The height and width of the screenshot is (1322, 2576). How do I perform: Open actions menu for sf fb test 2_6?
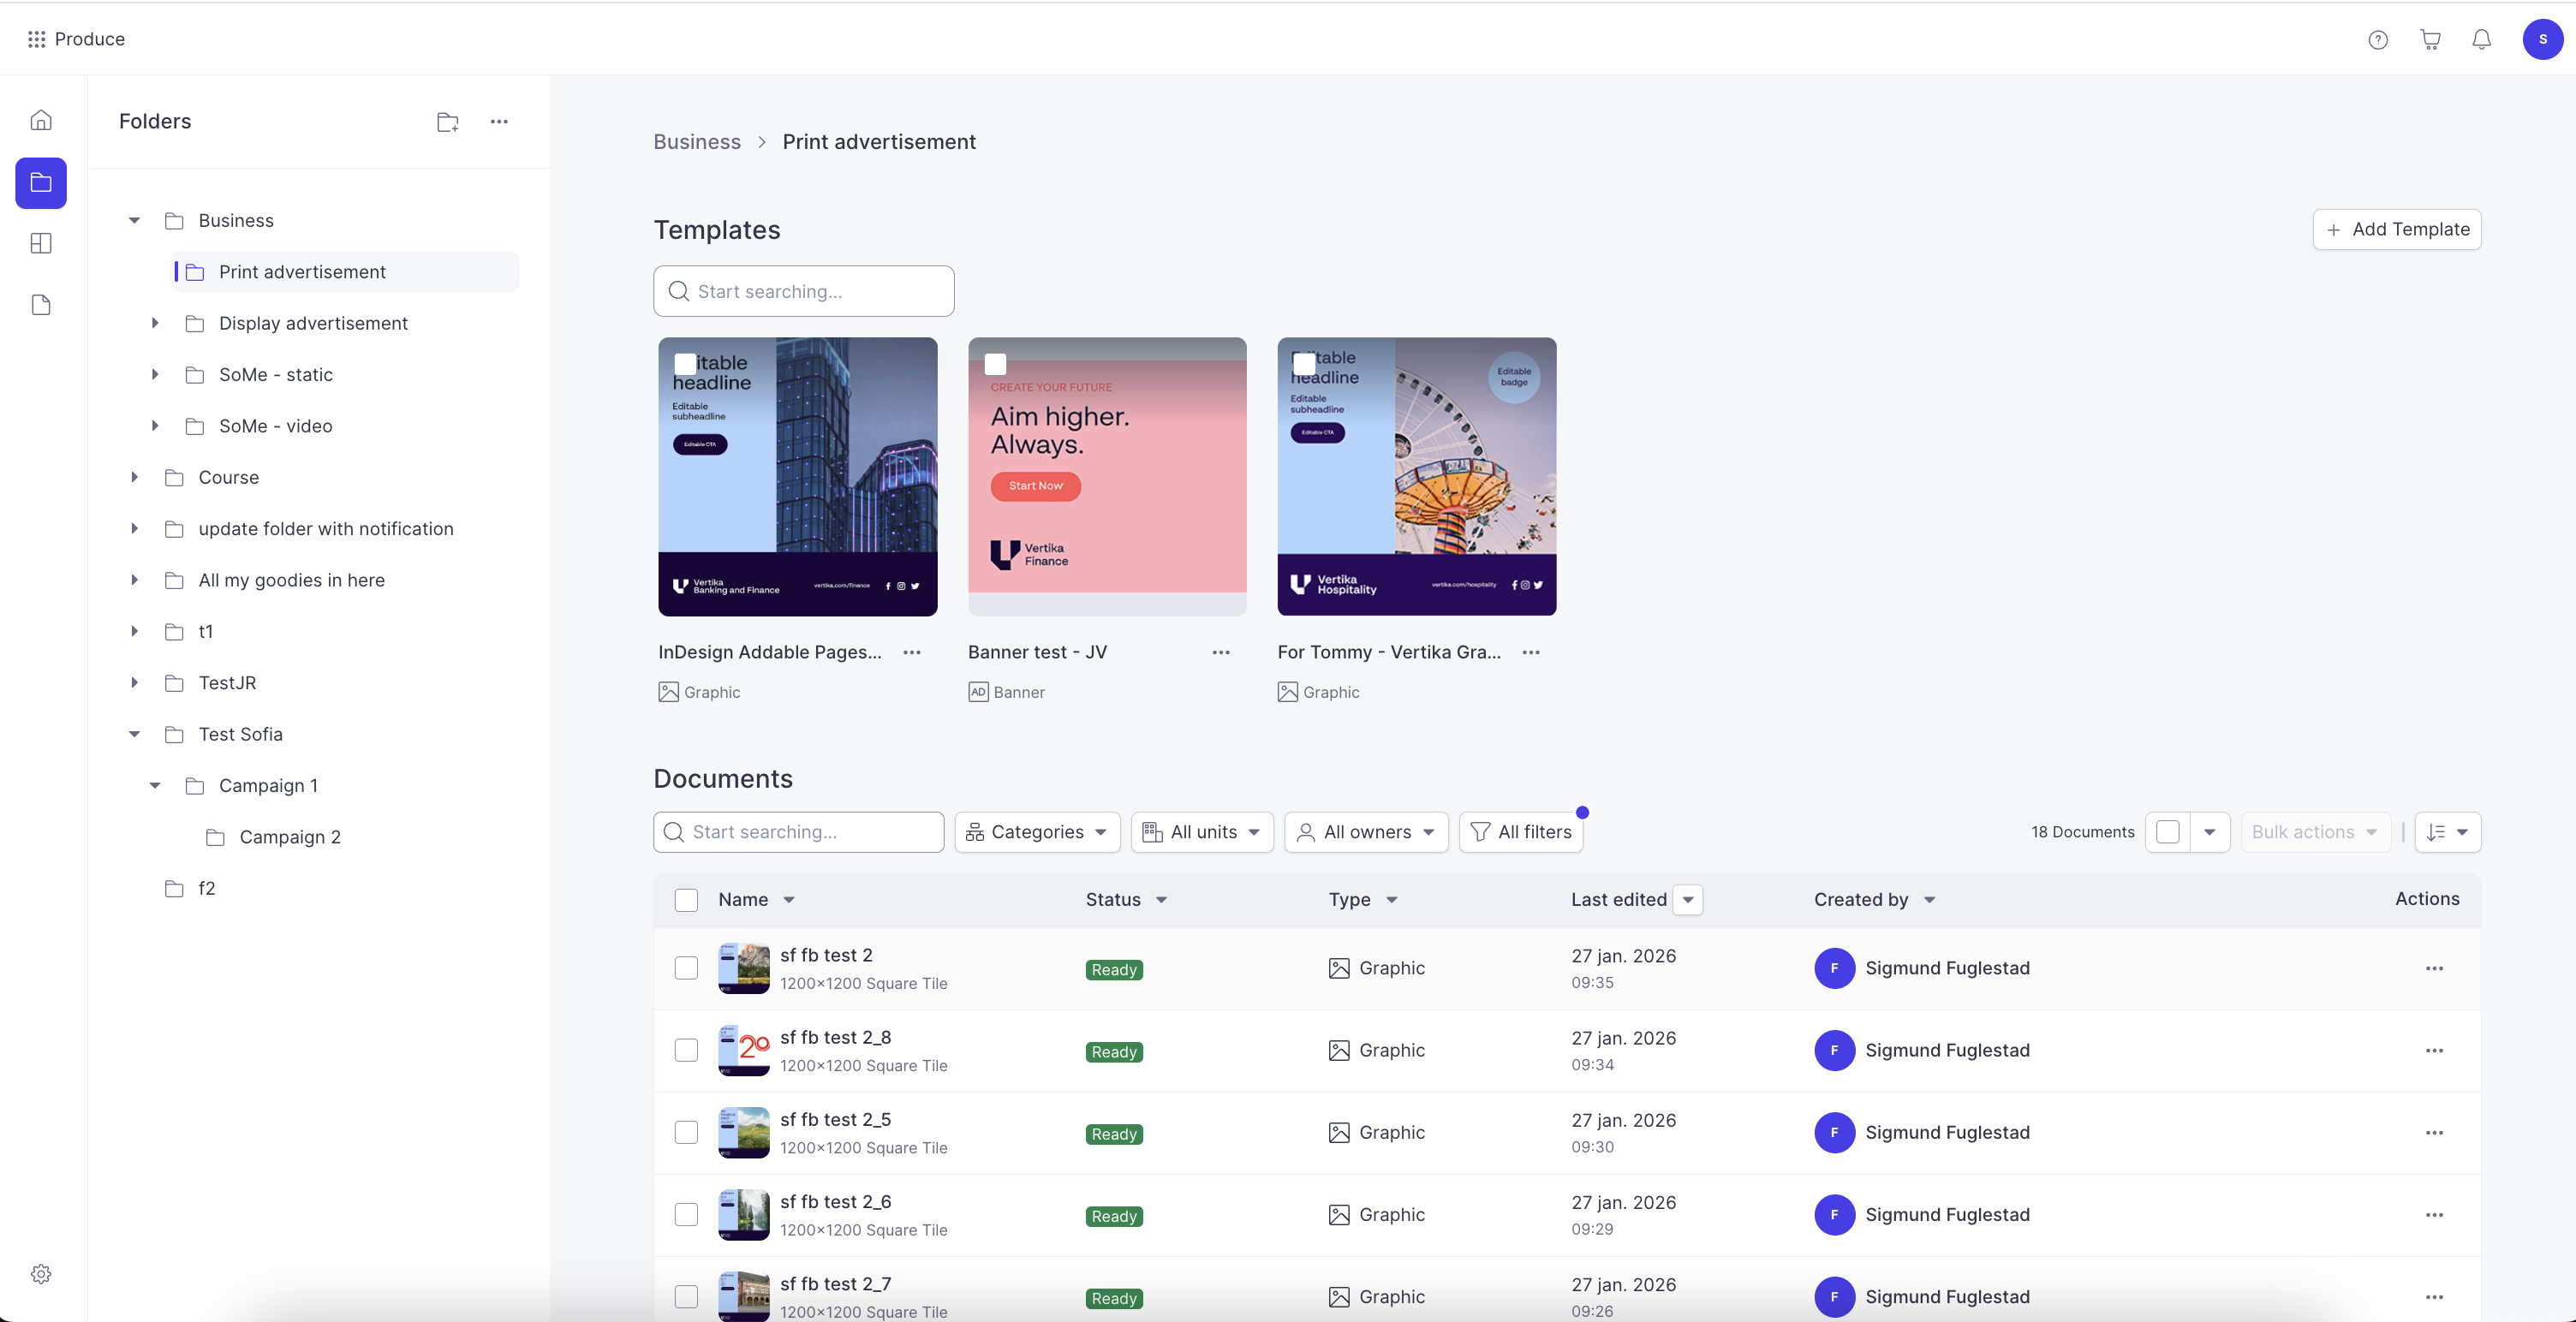[2434, 1215]
